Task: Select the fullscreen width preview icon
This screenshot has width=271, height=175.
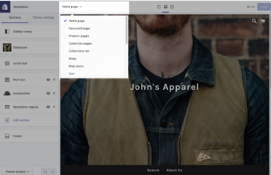Action: tap(172, 7)
